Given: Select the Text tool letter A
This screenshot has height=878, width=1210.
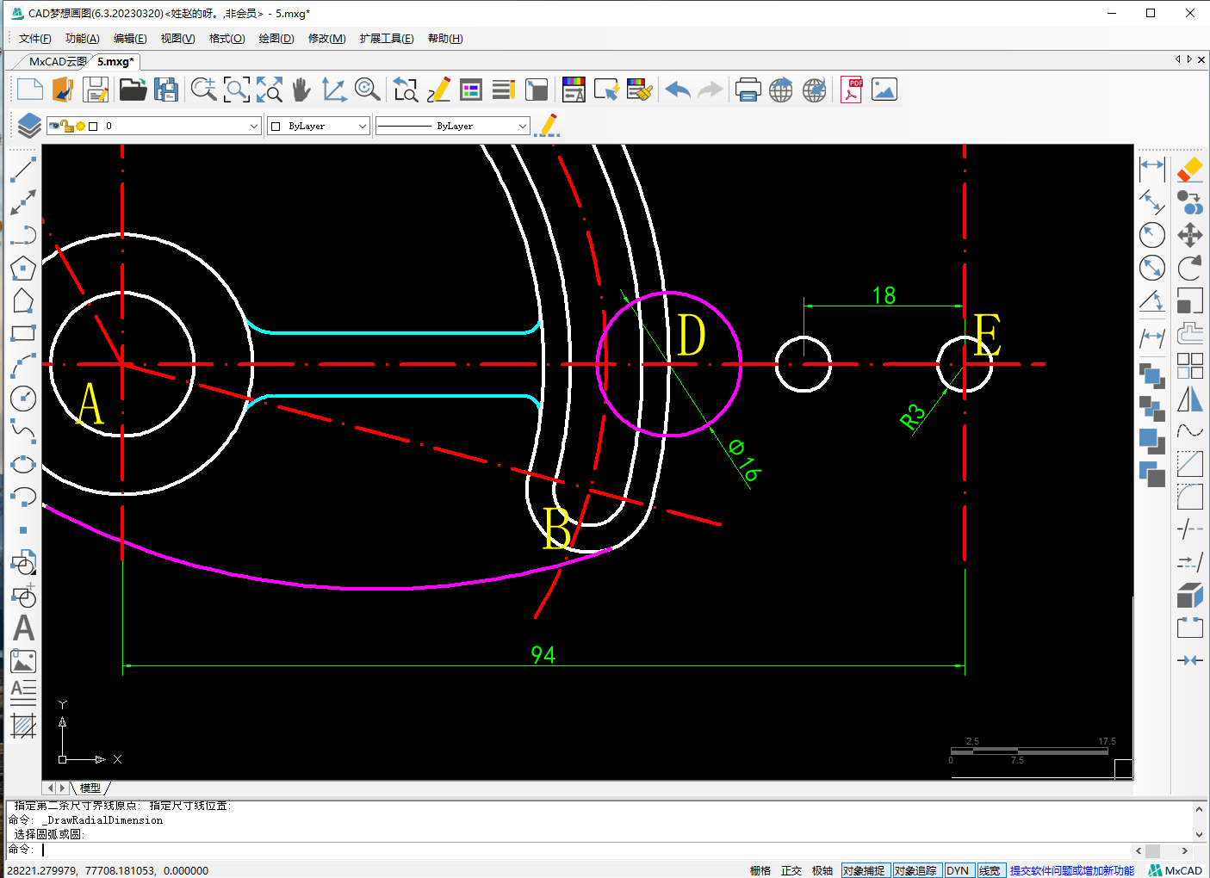Looking at the screenshot, I should (23, 628).
